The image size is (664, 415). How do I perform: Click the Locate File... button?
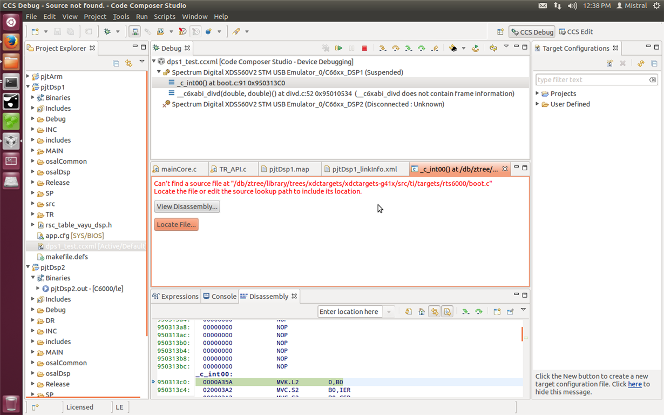(x=177, y=224)
